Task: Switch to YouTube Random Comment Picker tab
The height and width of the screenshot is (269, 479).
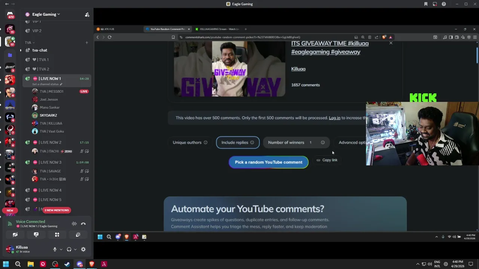Action: 168,29
